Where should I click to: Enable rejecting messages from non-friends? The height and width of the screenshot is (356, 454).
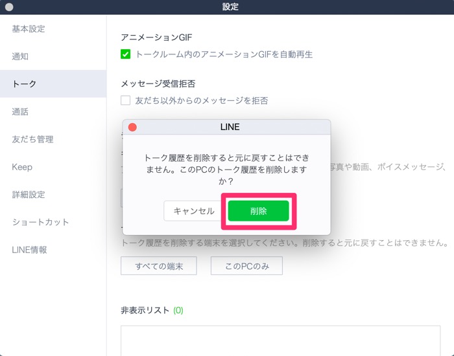click(125, 100)
